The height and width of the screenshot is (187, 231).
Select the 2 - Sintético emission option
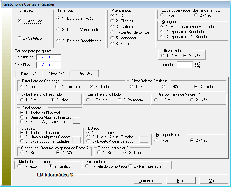(x=20, y=38)
